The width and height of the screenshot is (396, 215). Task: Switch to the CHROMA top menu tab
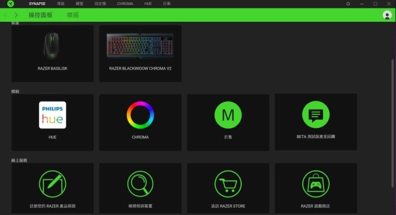(x=125, y=4)
